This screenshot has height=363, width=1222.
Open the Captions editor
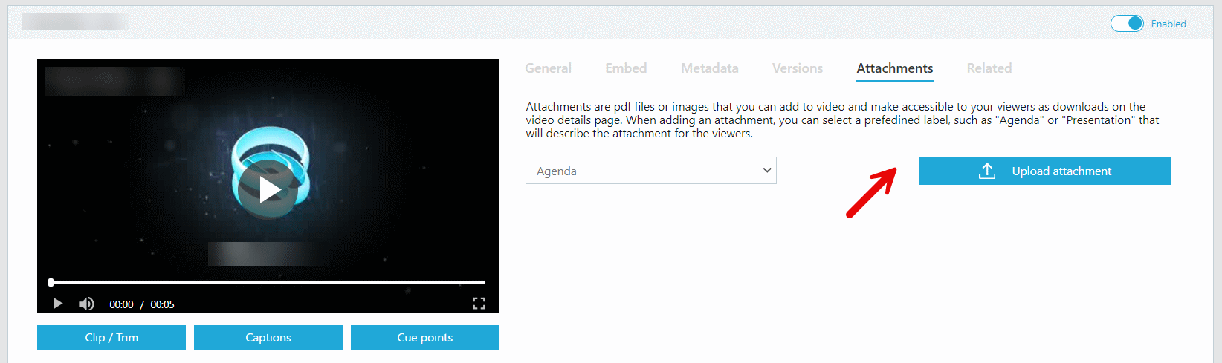click(x=268, y=337)
